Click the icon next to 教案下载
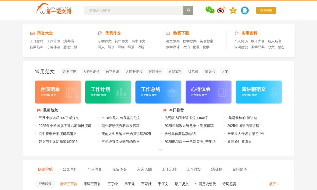 click(168, 33)
